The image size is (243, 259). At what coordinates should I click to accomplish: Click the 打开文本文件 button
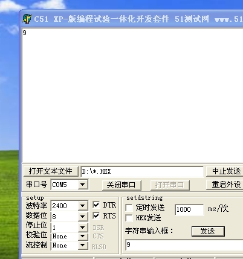click(50, 171)
